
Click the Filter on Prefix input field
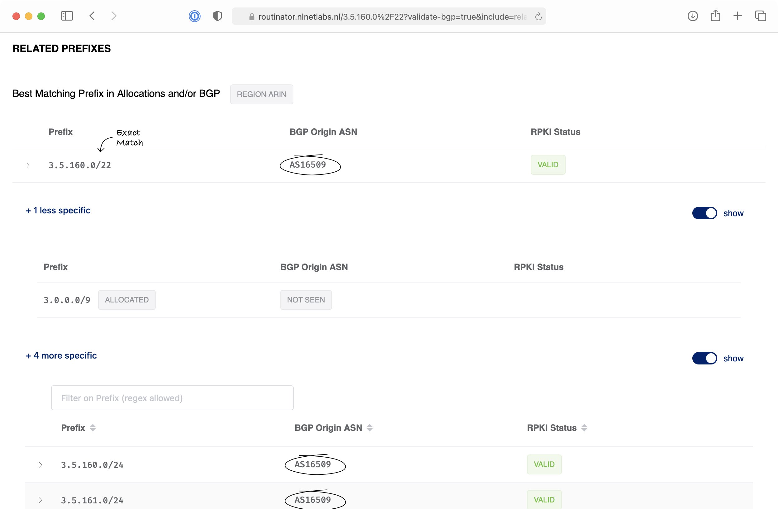pyautogui.click(x=172, y=398)
